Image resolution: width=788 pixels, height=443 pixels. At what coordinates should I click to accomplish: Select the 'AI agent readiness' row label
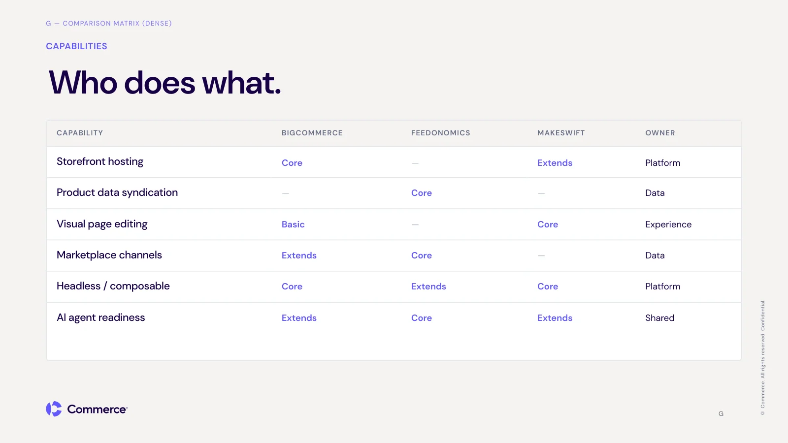click(x=101, y=318)
